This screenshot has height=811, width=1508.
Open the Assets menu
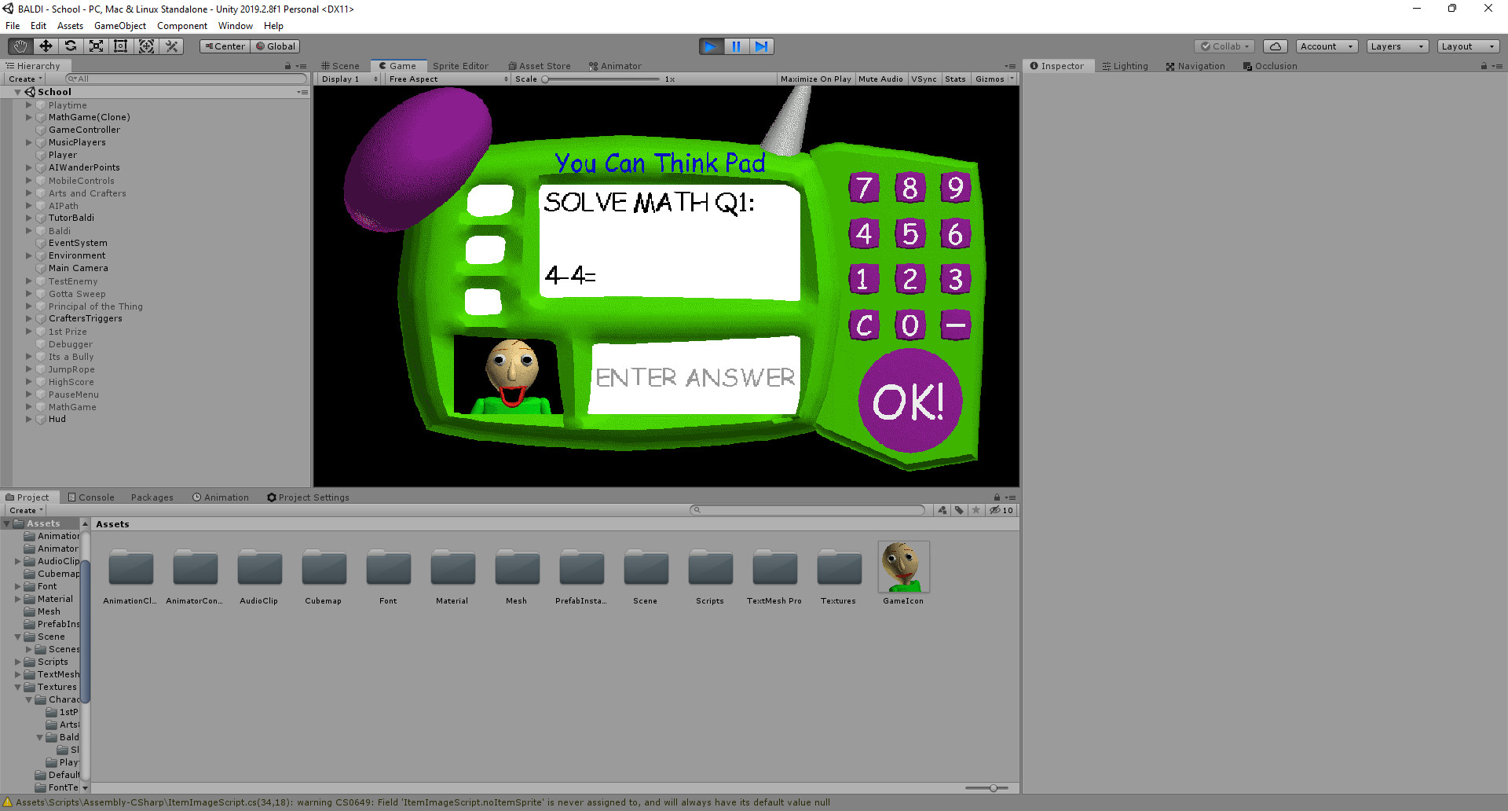(x=70, y=26)
